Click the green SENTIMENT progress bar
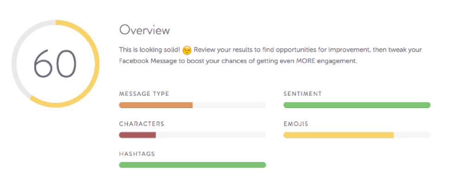452x180 pixels. (357, 105)
